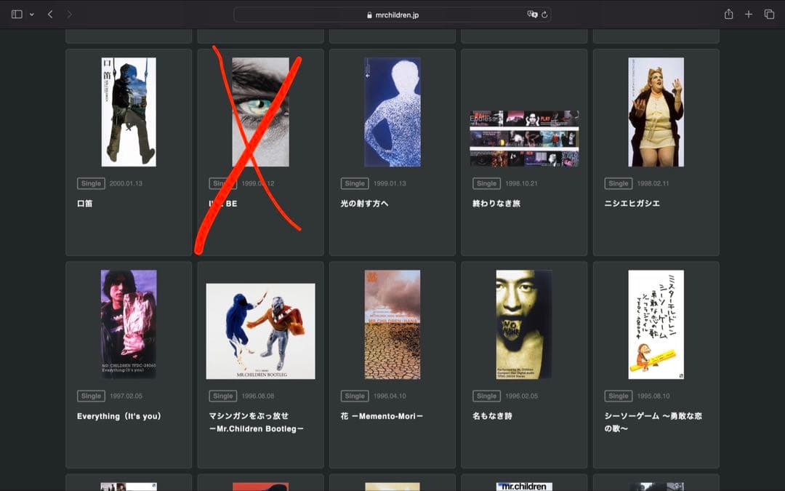Open the Share icon in the toolbar

click(728, 15)
